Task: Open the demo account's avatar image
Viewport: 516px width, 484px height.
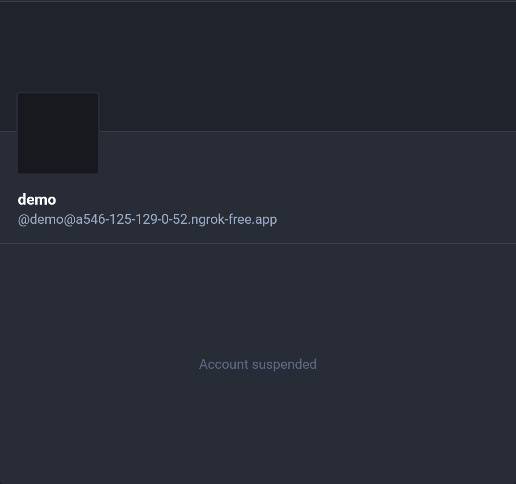Action: 58,133
